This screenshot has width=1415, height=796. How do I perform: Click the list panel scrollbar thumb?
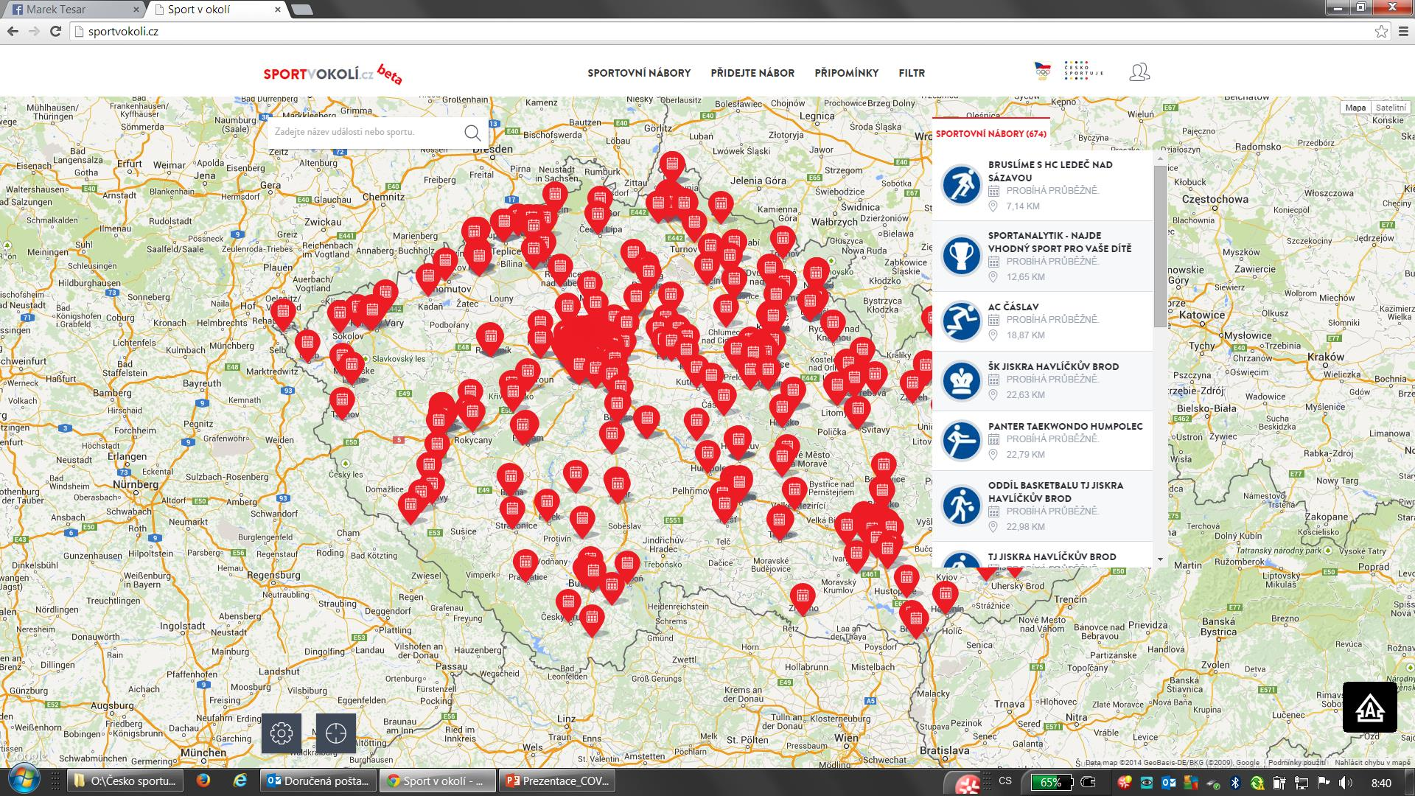[1161, 246]
